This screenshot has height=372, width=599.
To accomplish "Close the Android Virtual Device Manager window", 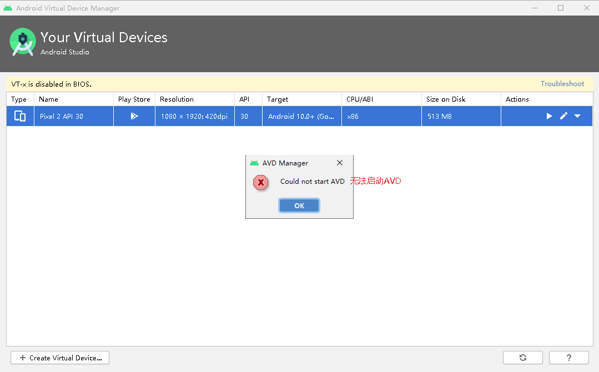I will click(587, 8).
